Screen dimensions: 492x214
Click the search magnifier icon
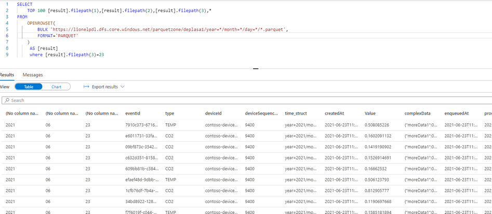pyautogui.click(x=7, y=101)
